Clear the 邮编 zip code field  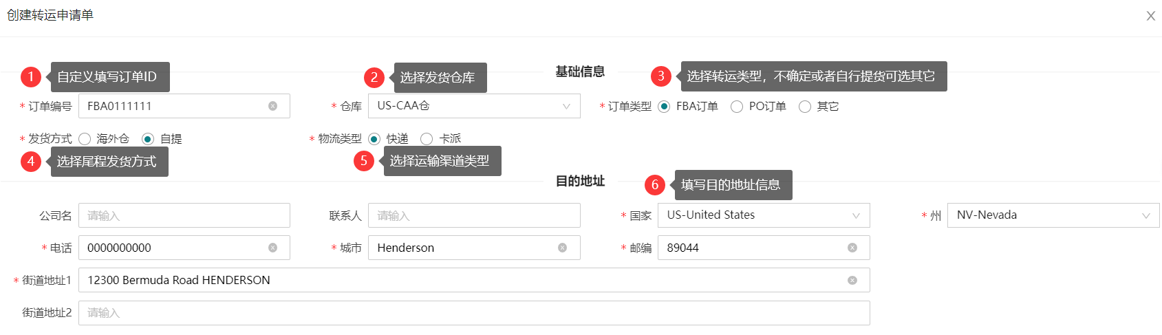[852, 248]
